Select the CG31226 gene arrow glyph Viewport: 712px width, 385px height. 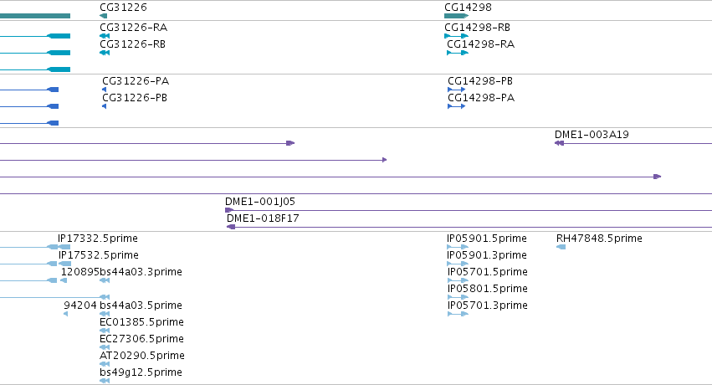pos(104,16)
